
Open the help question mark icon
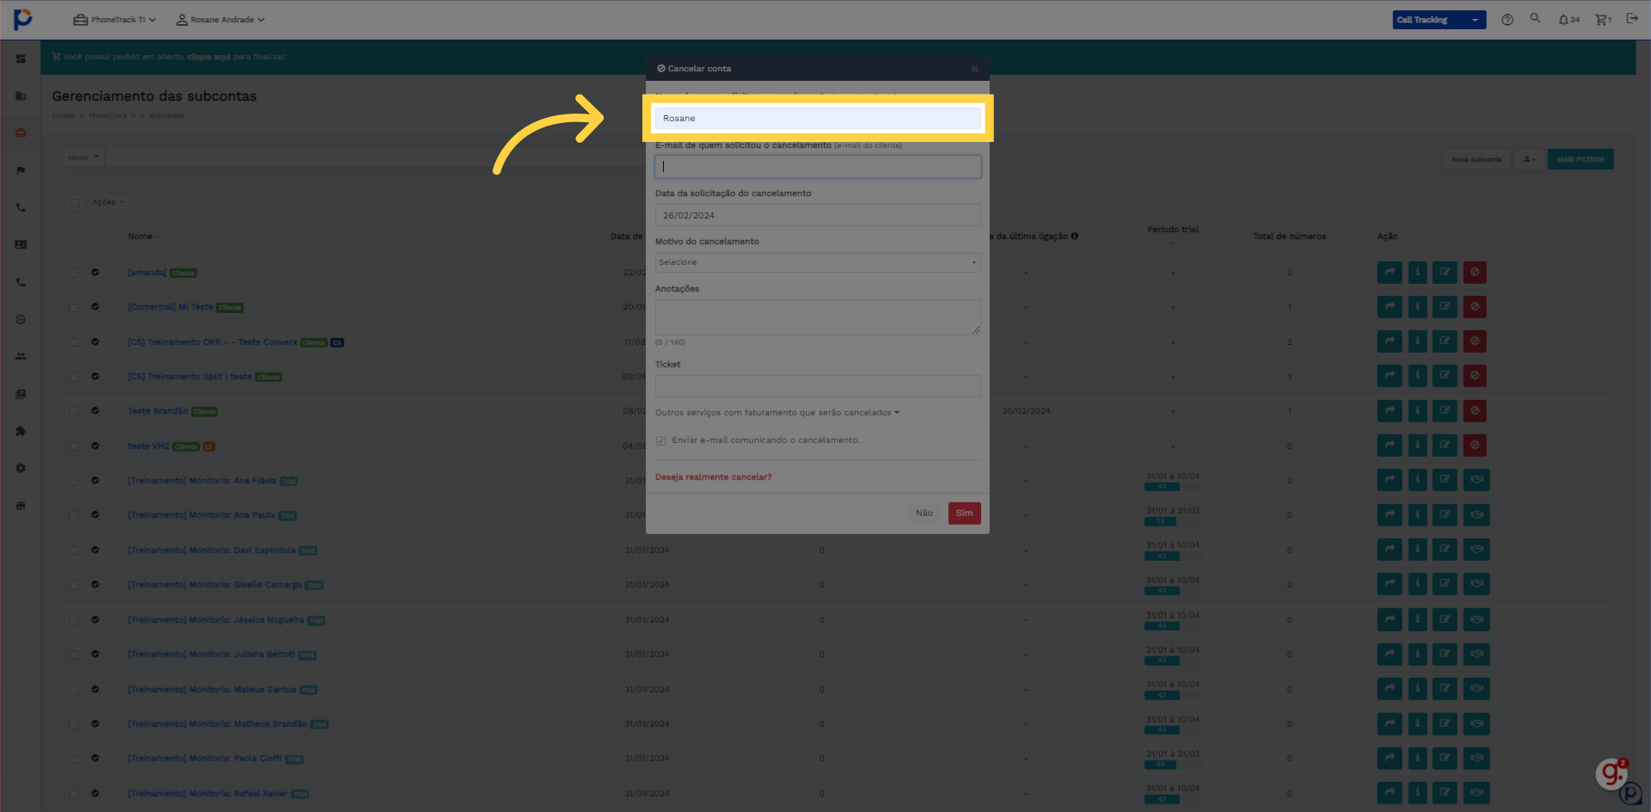pyautogui.click(x=1507, y=20)
